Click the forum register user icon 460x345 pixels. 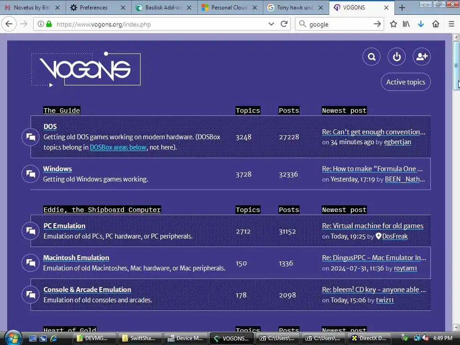point(421,57)
